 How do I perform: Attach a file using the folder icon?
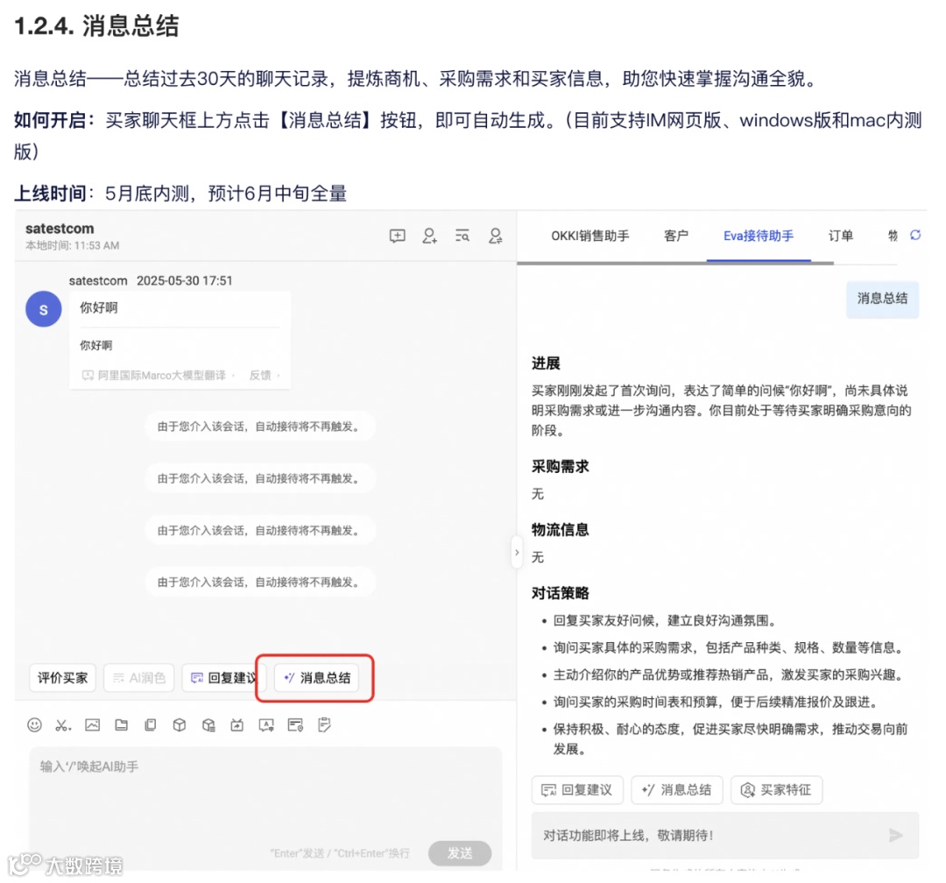121,724
